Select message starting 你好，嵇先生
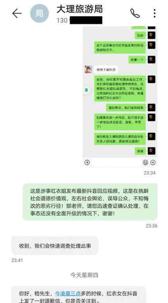 pyautogui.click(x=79, y=295)
